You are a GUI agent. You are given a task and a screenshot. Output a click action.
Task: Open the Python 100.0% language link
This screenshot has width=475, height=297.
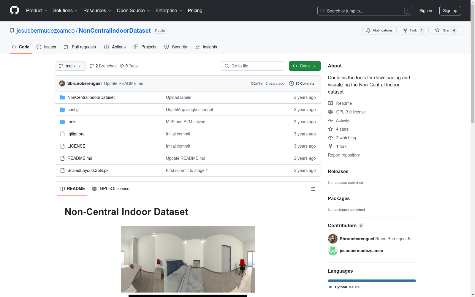345,287
